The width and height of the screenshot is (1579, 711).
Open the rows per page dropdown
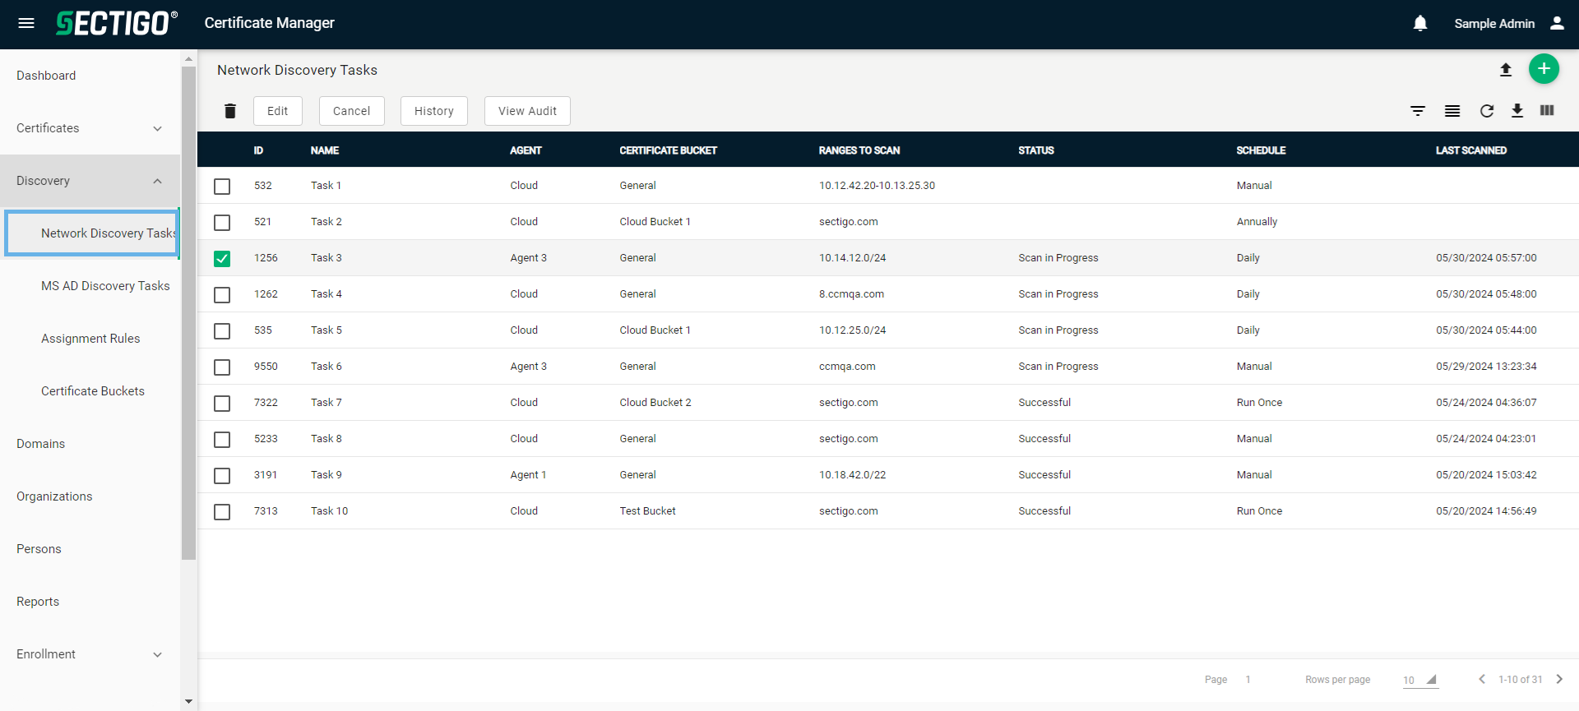(1420, 680)
